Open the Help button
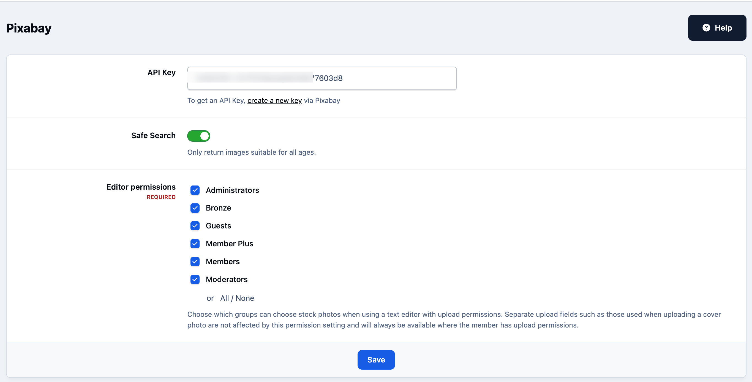Viewport: 752px width, 382px height. click(717, 28)
